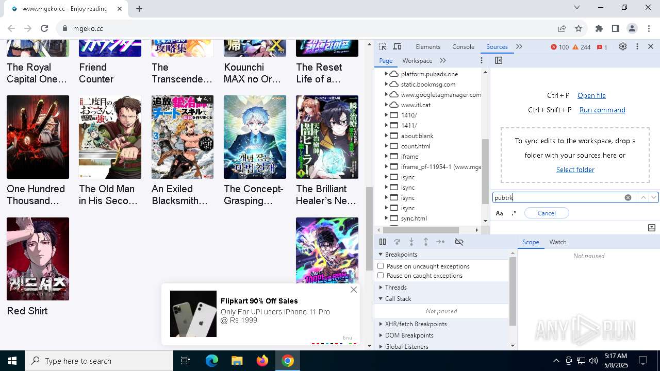Toggle regular expression search option

[514, 213]
